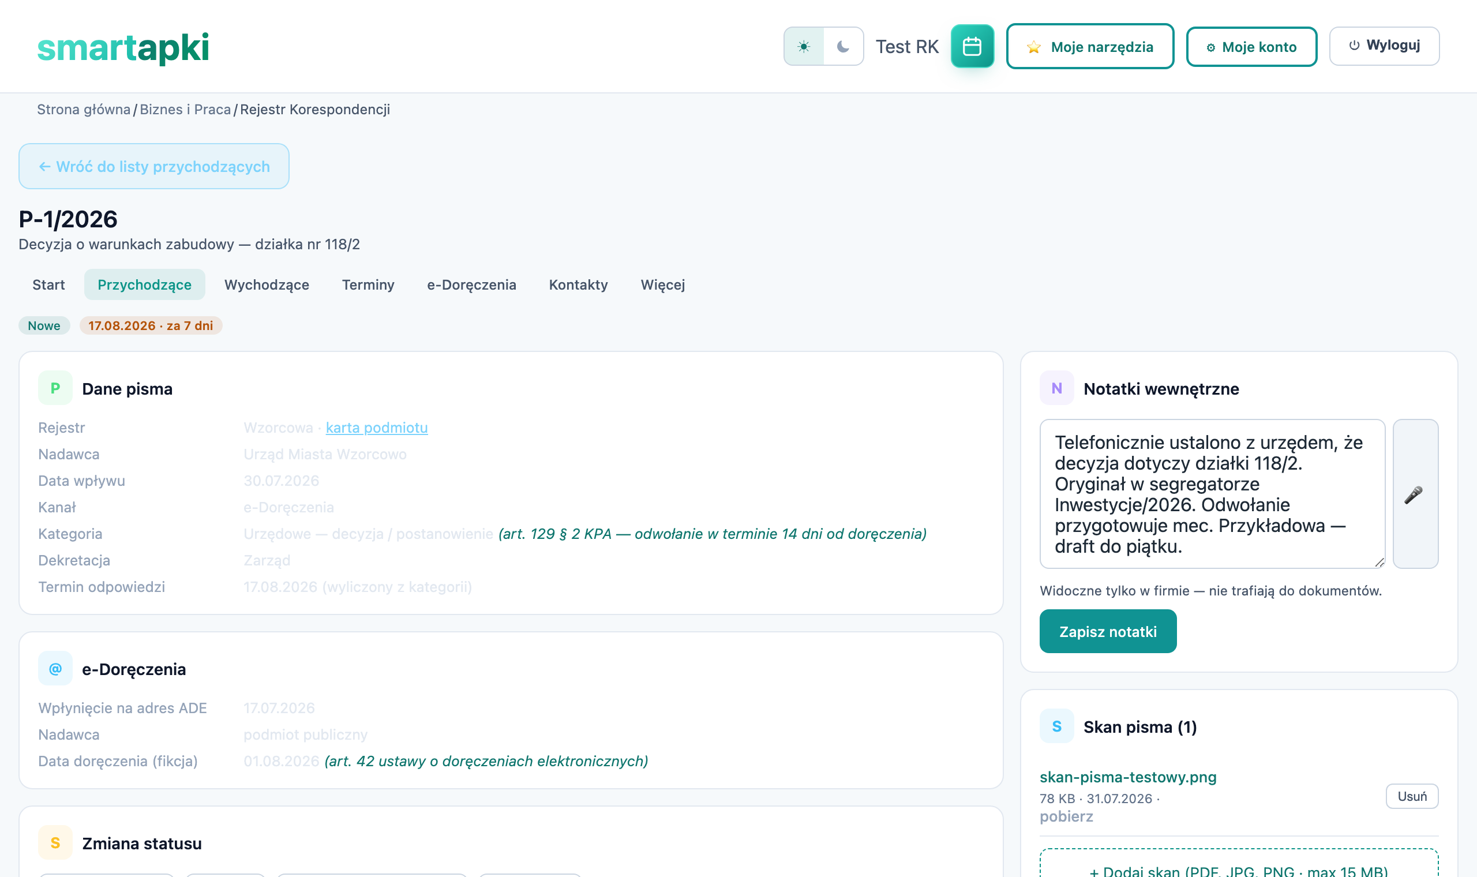Screen dimensions: 1477x877
Task: Open the e-Doręczenia tab
Action: click(x=471, y=284)
